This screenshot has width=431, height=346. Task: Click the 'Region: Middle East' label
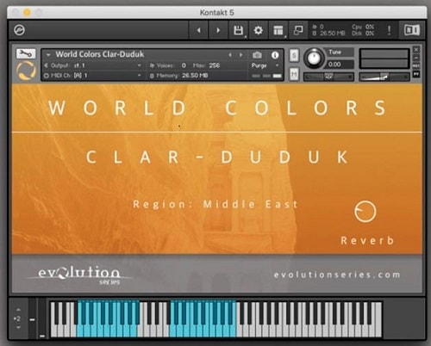(x=215, y=205)
